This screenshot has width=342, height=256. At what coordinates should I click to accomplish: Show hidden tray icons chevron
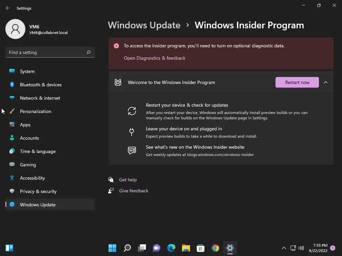[284, 248]
